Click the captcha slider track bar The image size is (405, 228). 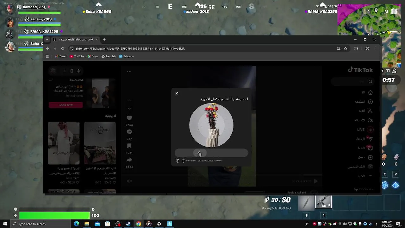(211, 154)
